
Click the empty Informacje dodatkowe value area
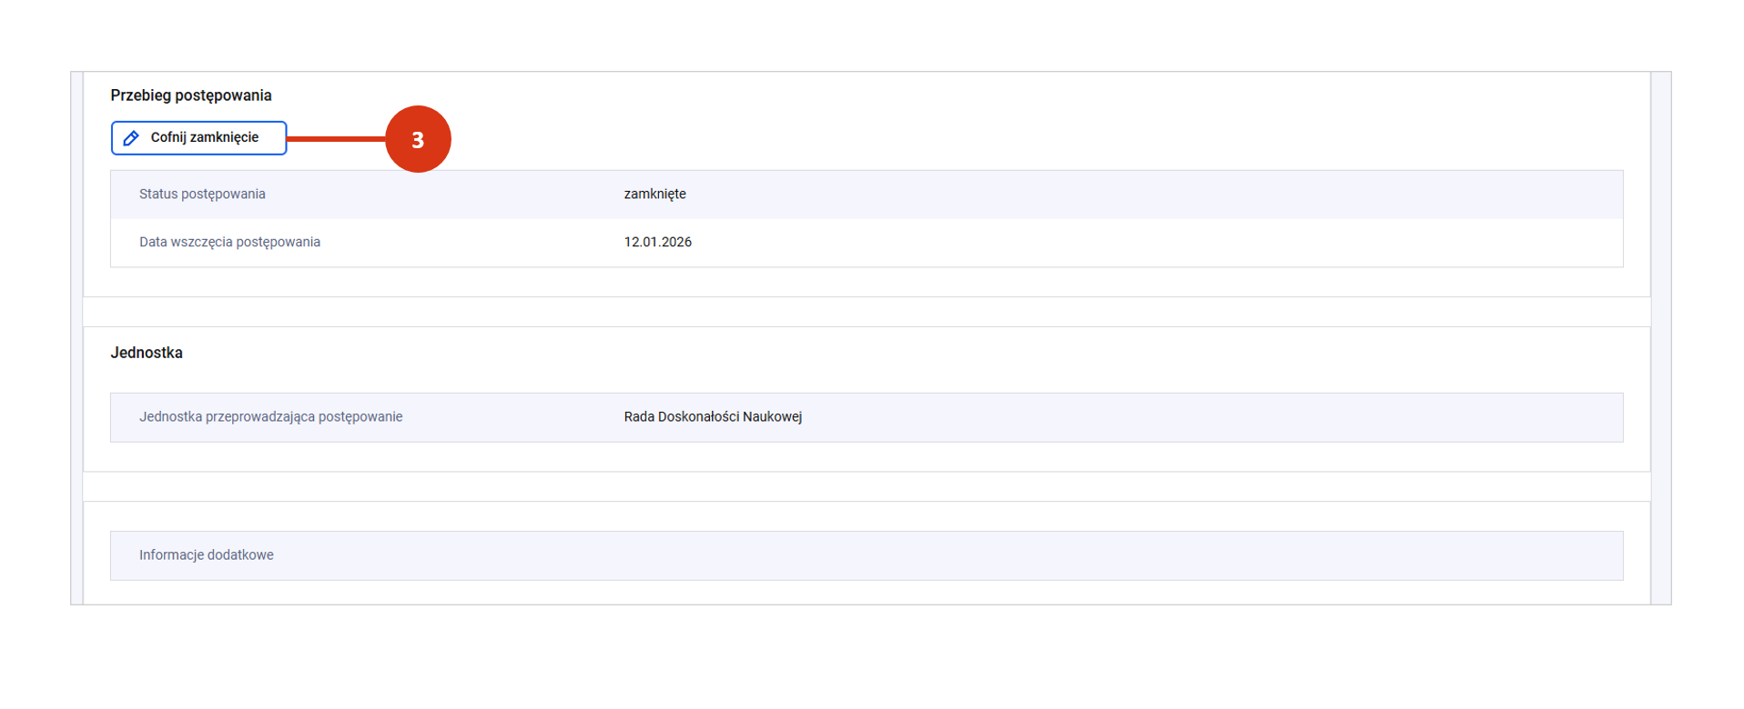(x=1001, y=555)
